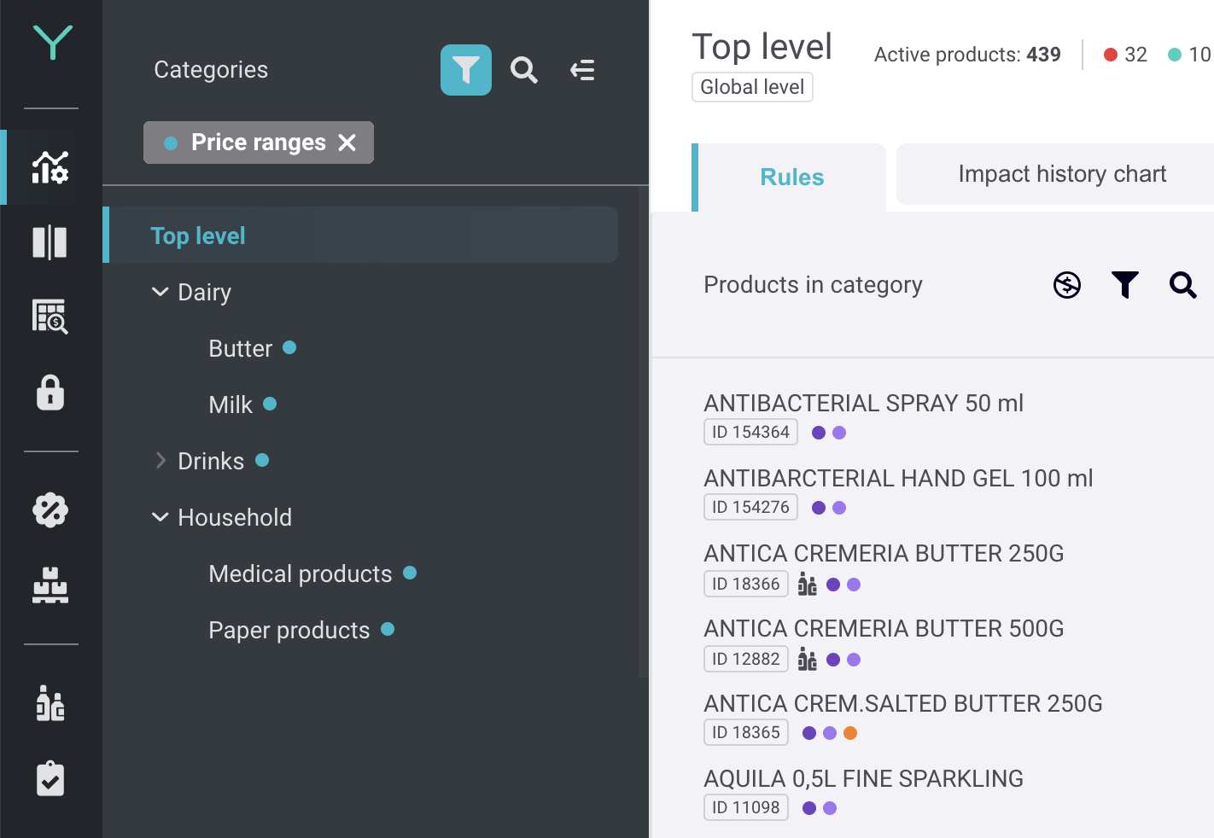Search the products in category
Image resolution: width=1214 pixels, height=838 pixels.
(1182, 285)
